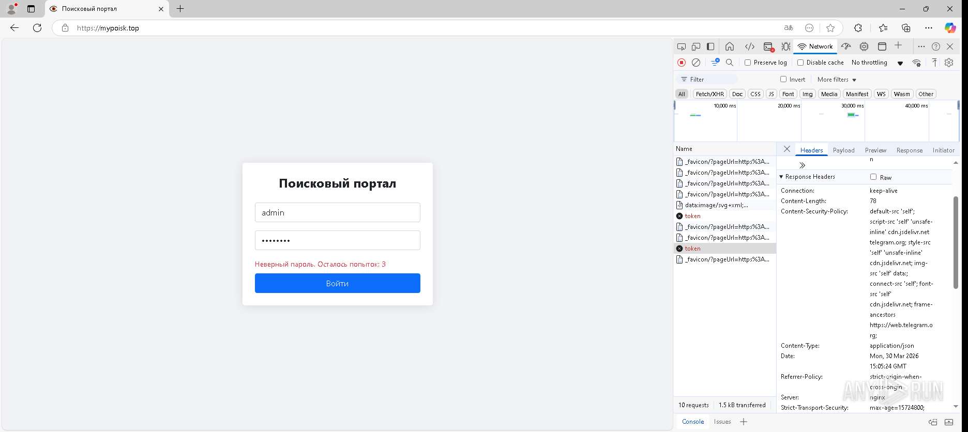Click the network Filter text field

(x=706, y=79)
